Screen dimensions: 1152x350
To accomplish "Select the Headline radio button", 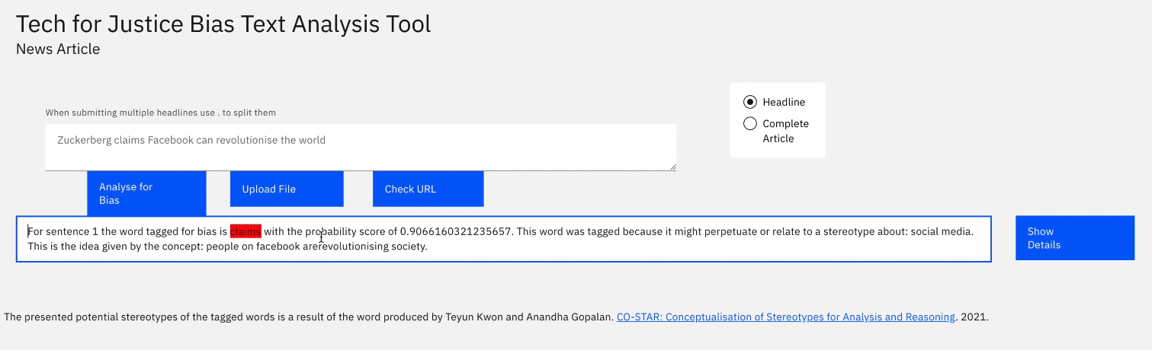I will (x=750, y=102).
